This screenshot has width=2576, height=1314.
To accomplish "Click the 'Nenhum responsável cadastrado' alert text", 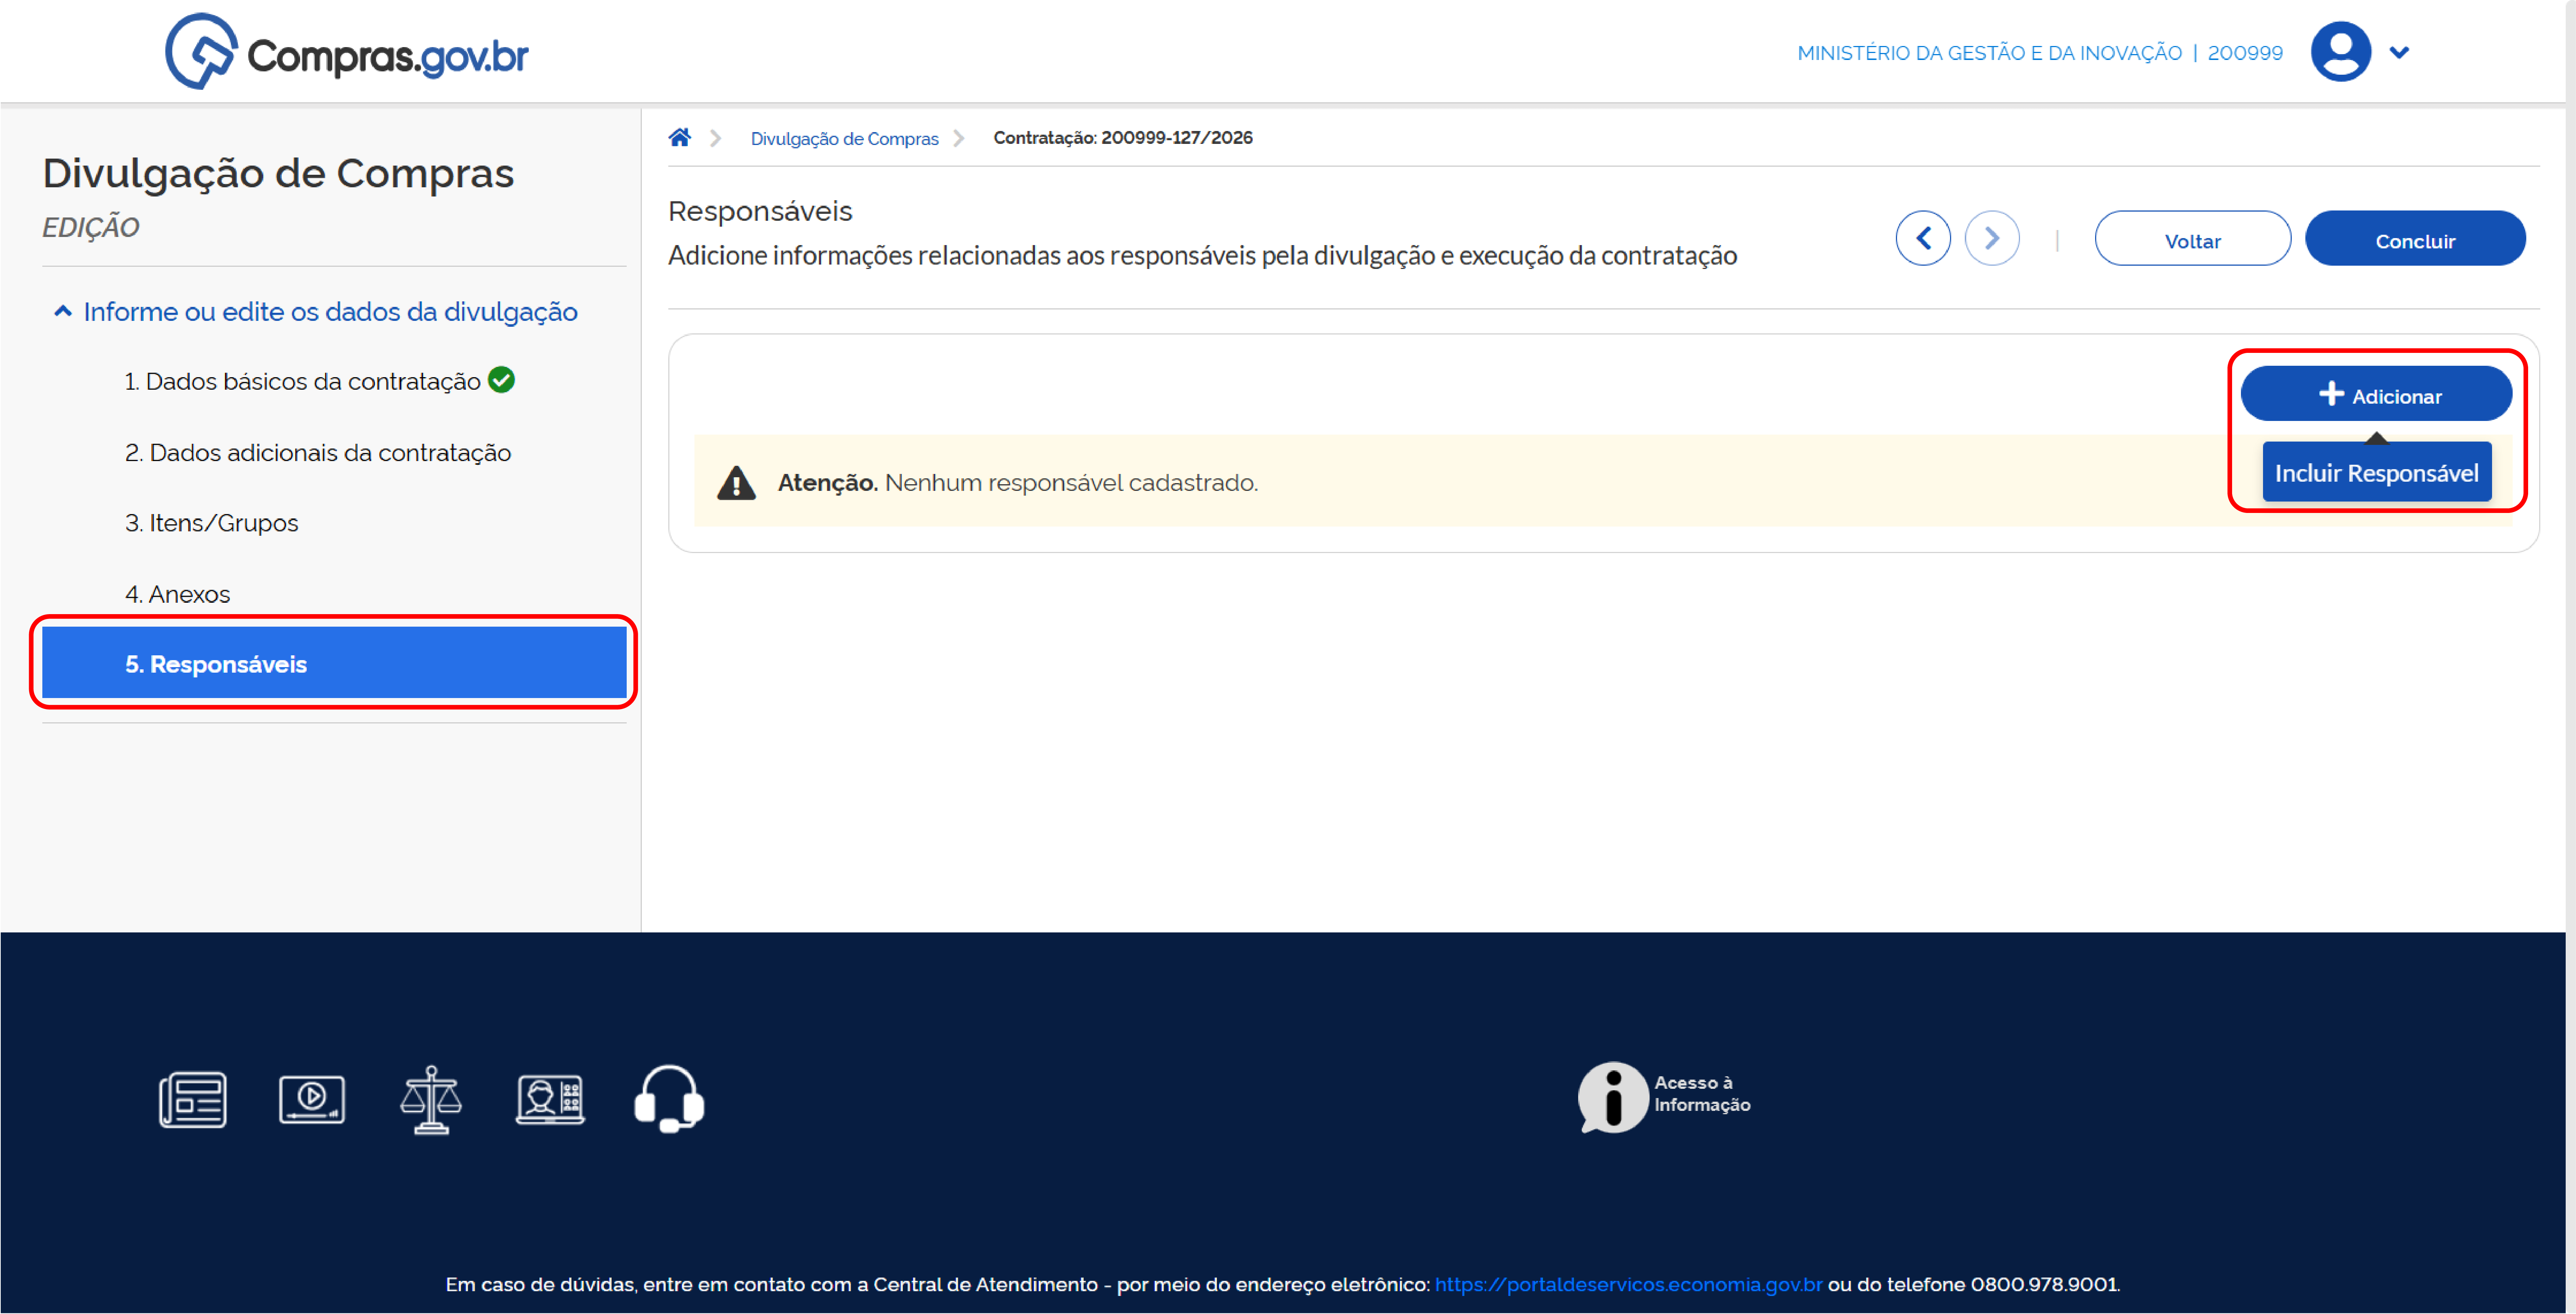I will coord(1071,483).
